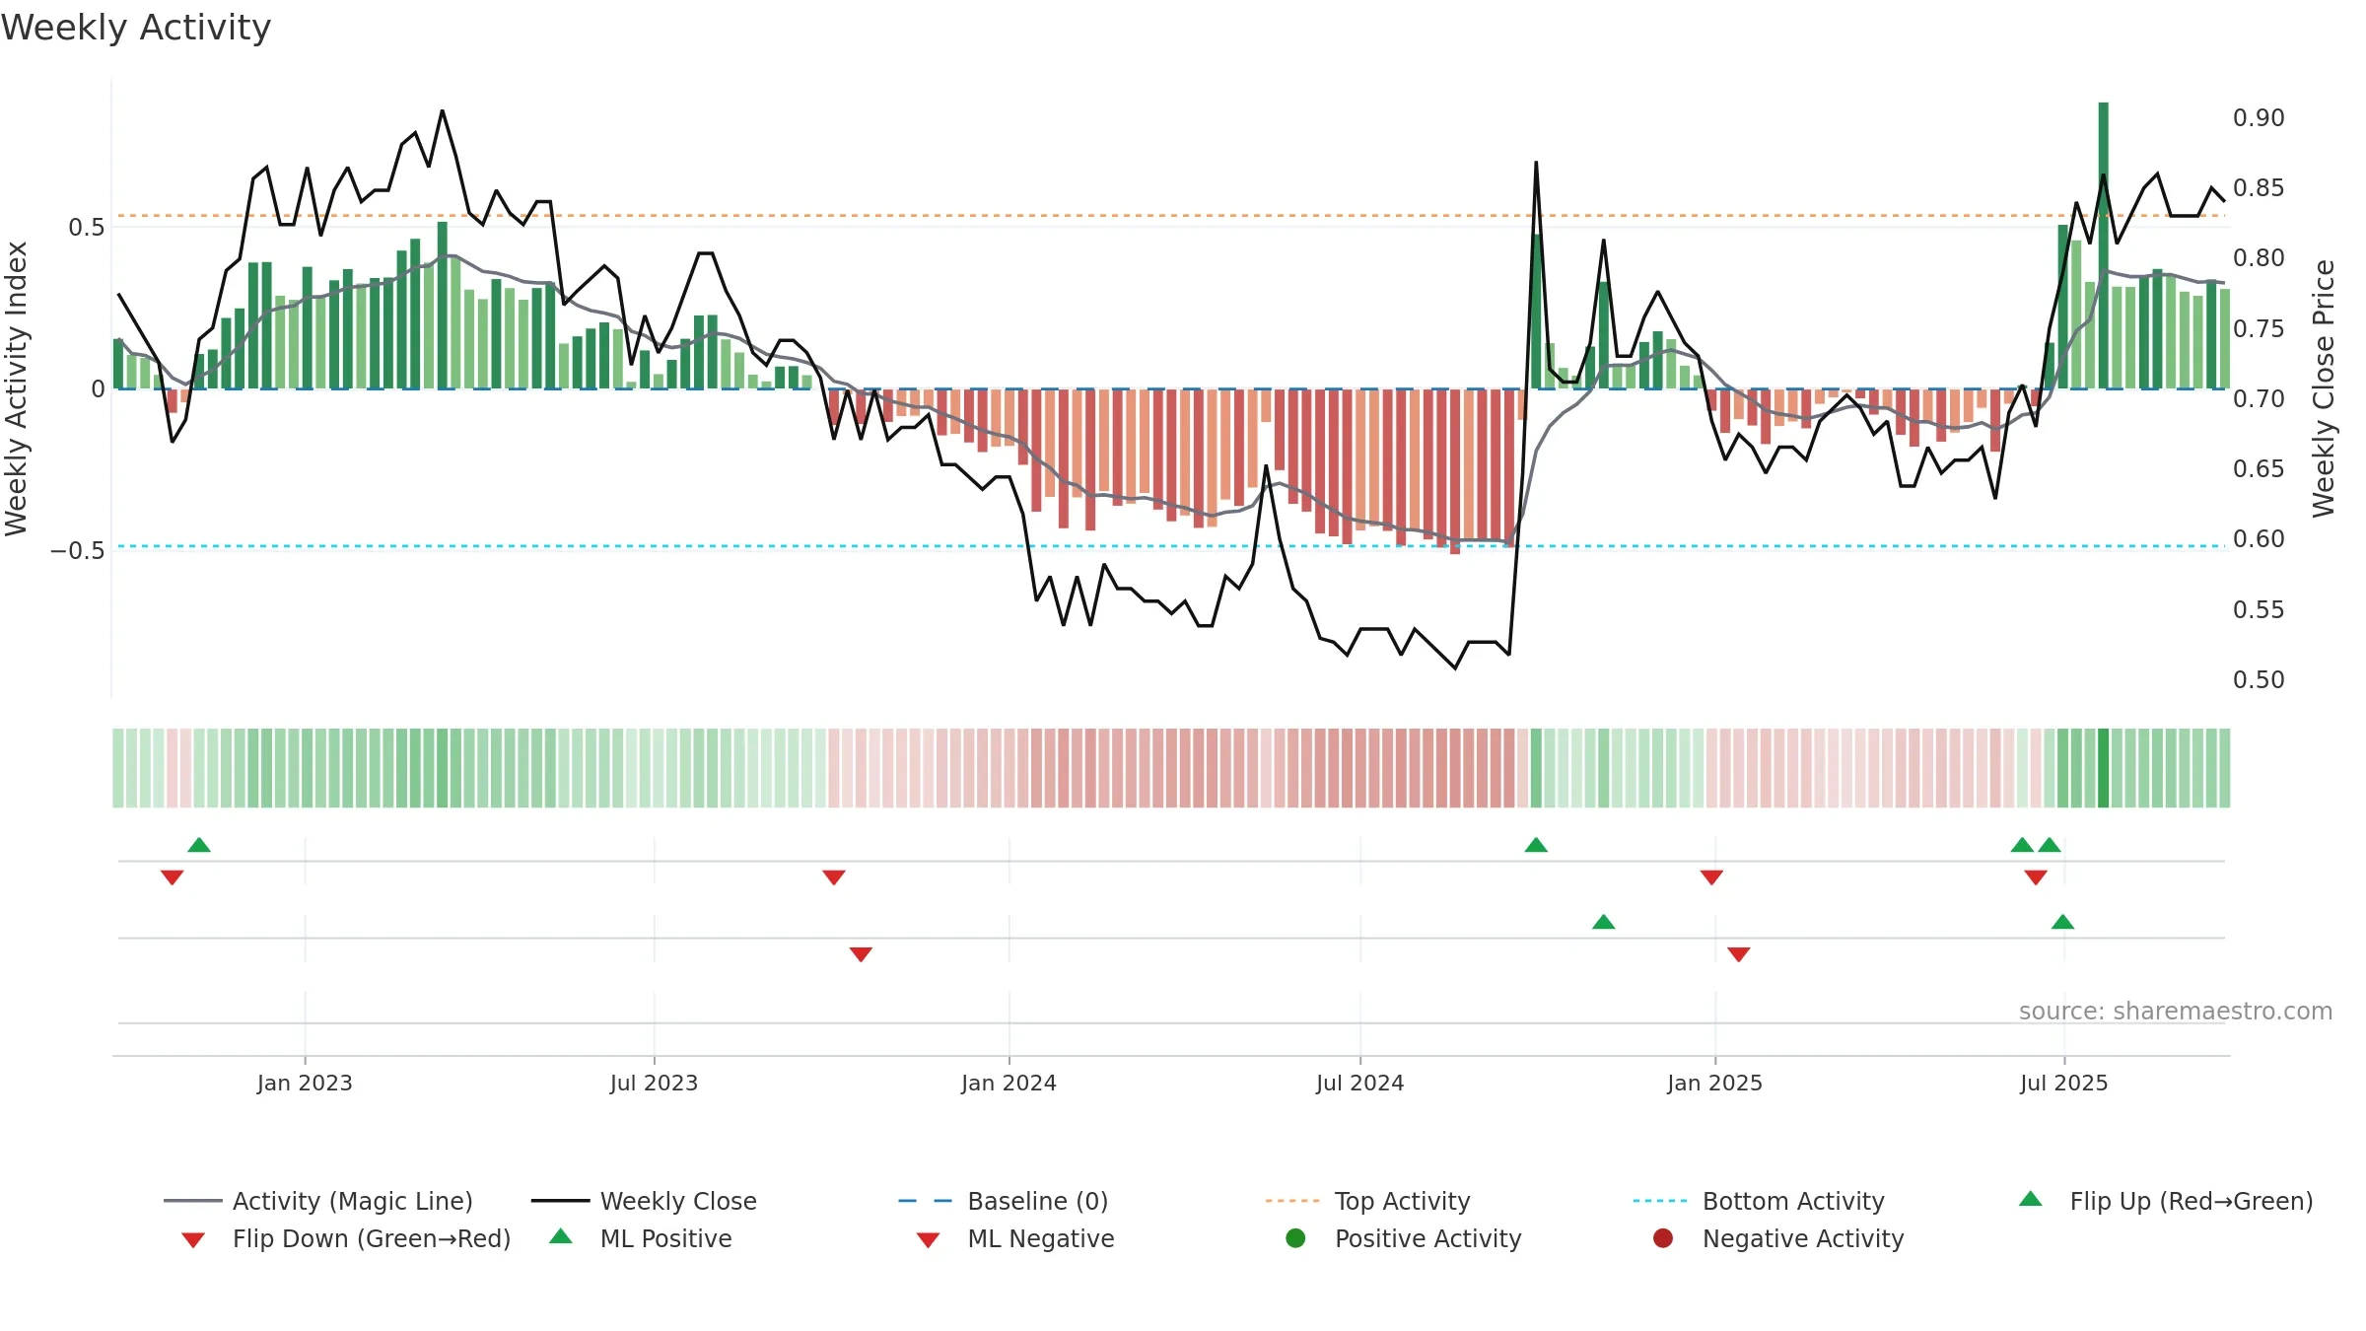
Task: Select the green flip-up triangle near October 2024
Action: [x=1536, y=845]
